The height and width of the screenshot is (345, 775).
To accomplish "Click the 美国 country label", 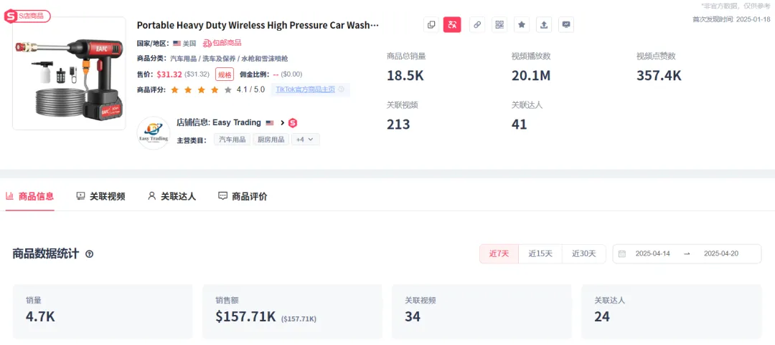I will pyautogui.click(x=189, y=44).
